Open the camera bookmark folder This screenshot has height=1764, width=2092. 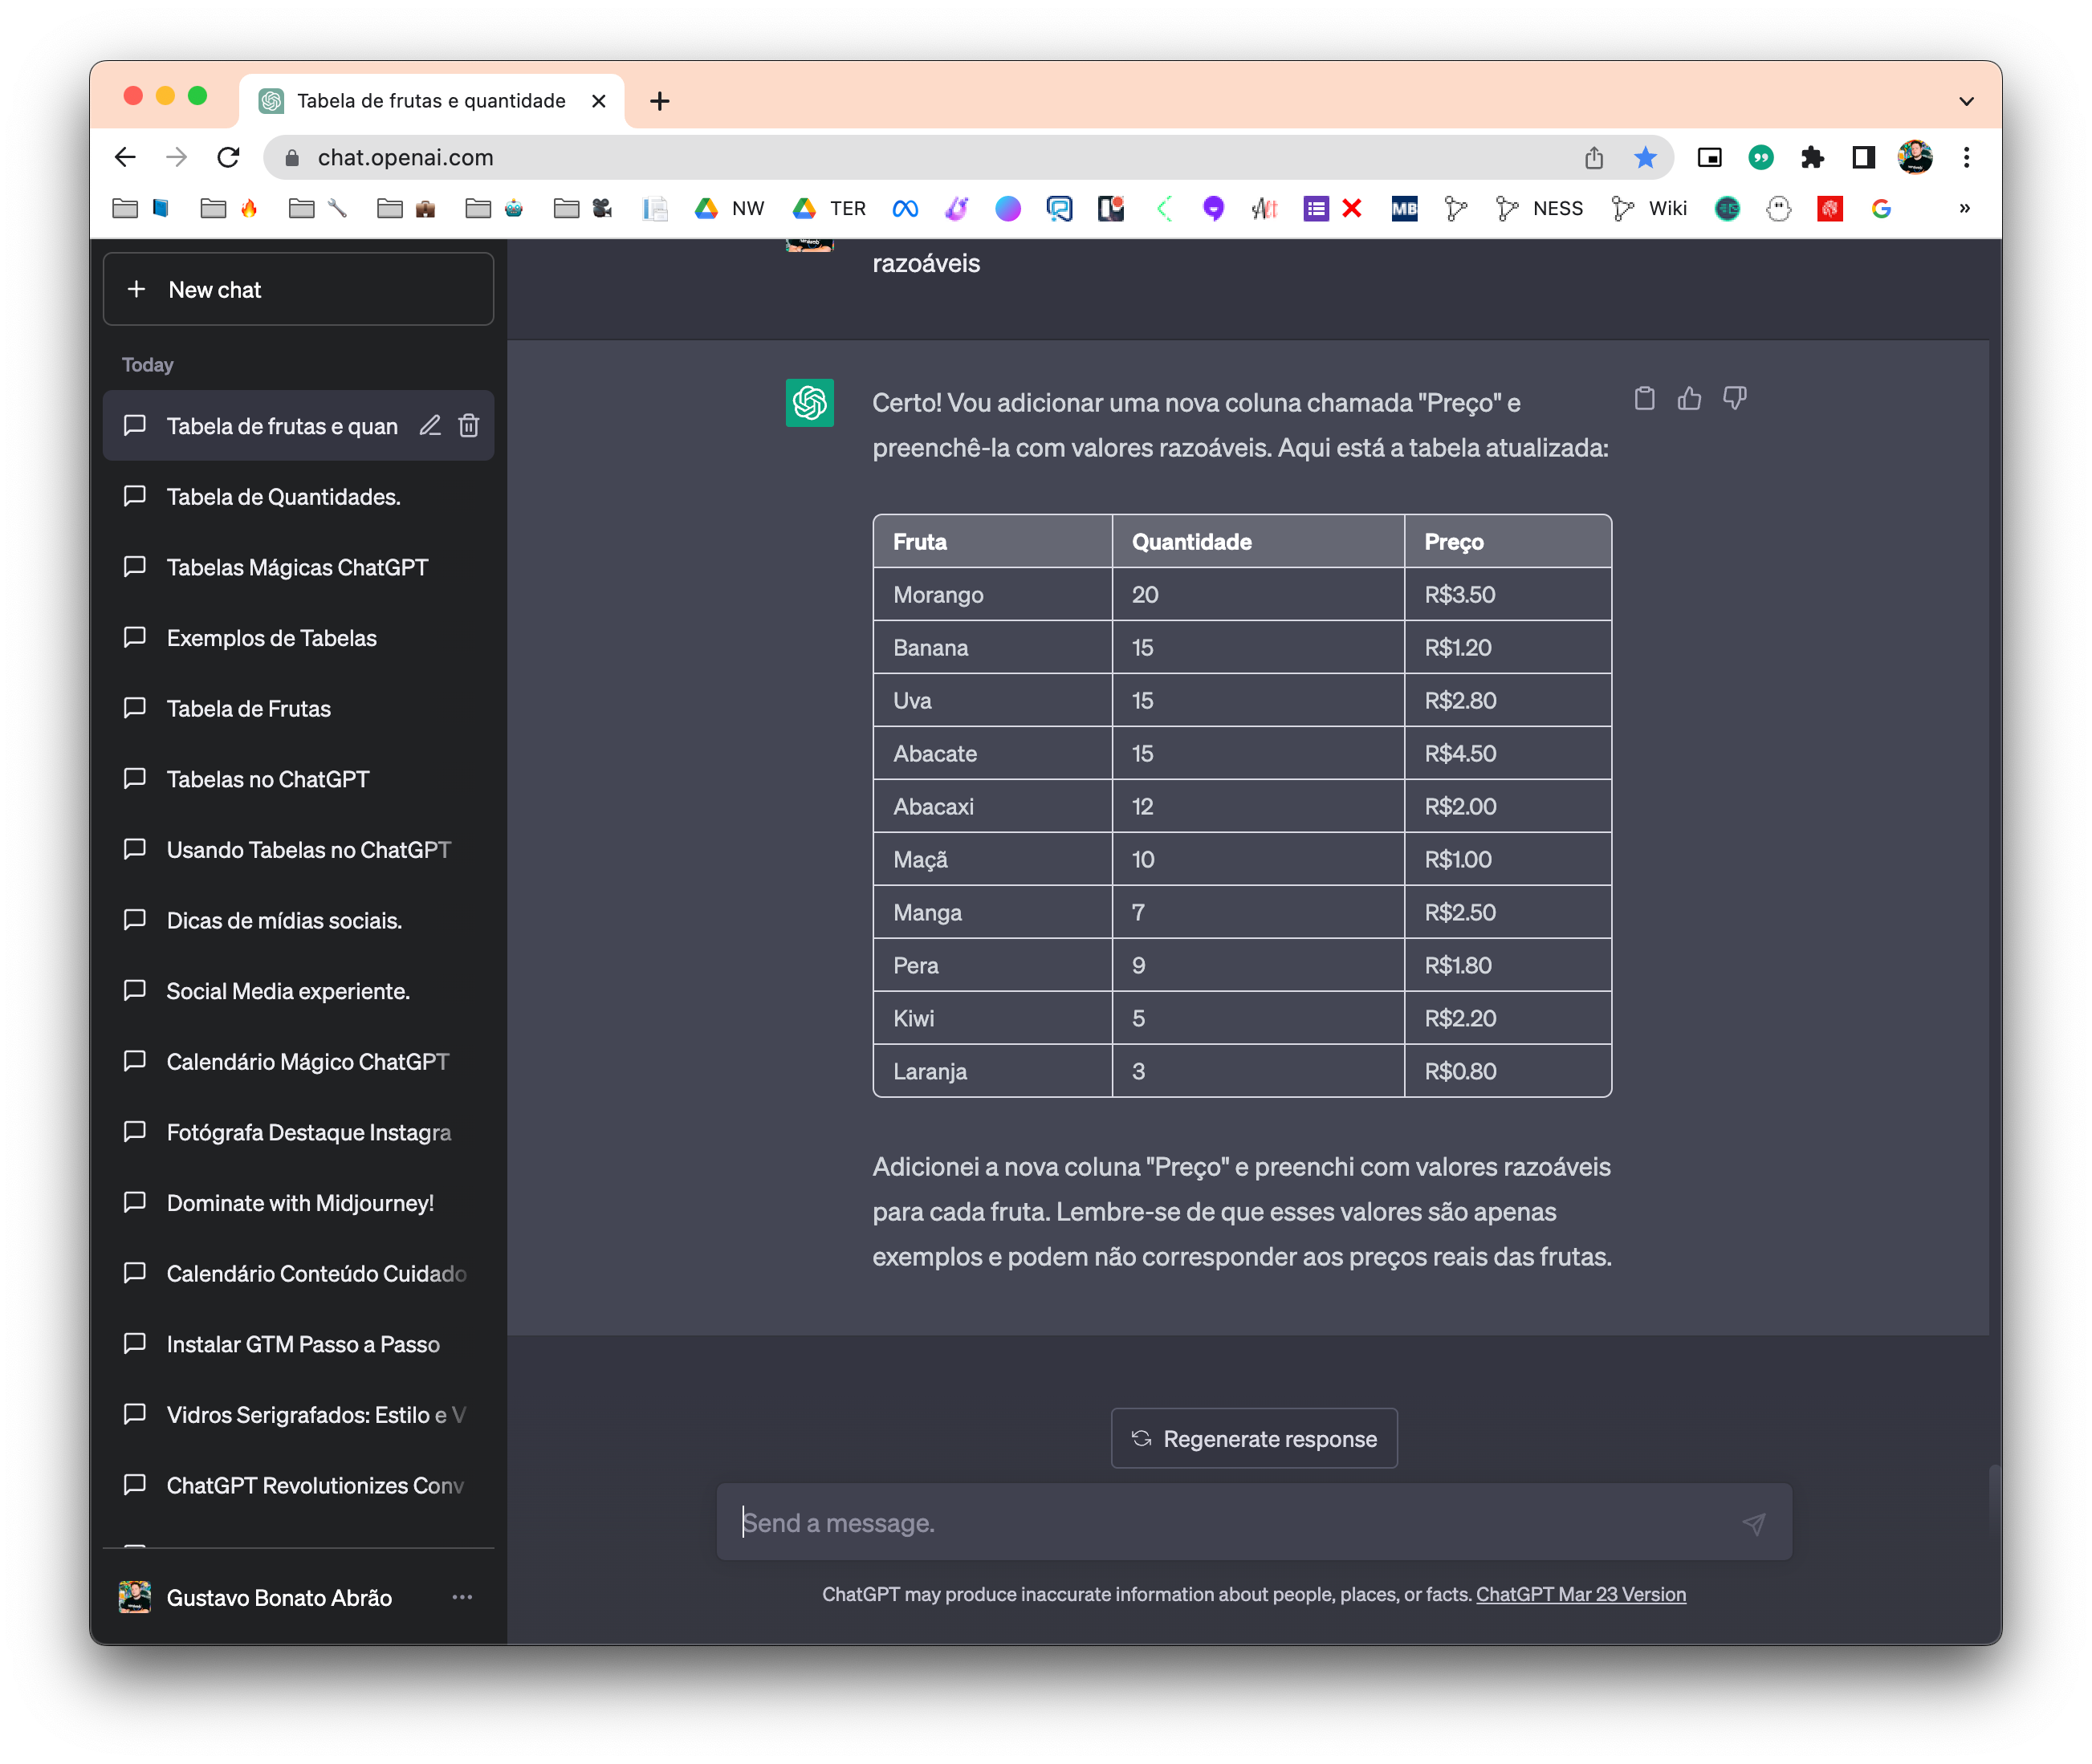click(583, 208)
